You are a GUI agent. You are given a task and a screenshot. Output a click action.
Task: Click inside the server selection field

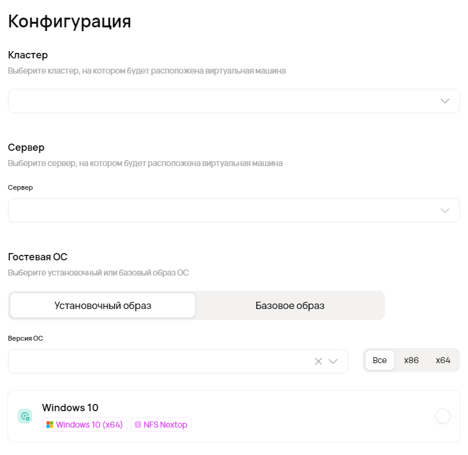coord(219,210)
